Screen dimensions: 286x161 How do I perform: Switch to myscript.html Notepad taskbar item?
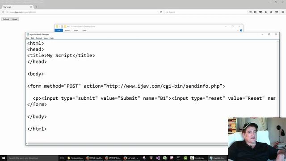tap(217, 158)
